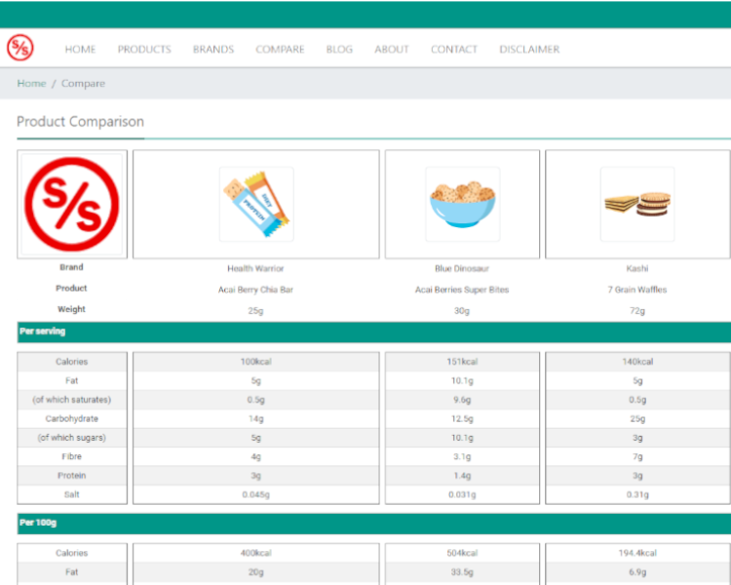Navigate to CONTACT page
Viewport: 731px width, 585px height.
454,49
